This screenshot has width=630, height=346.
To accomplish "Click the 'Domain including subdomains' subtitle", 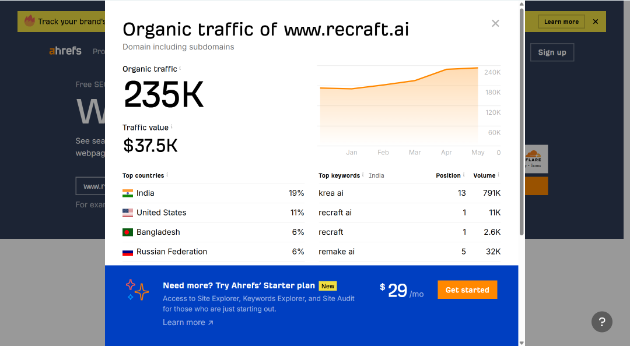I will (178, 47).
